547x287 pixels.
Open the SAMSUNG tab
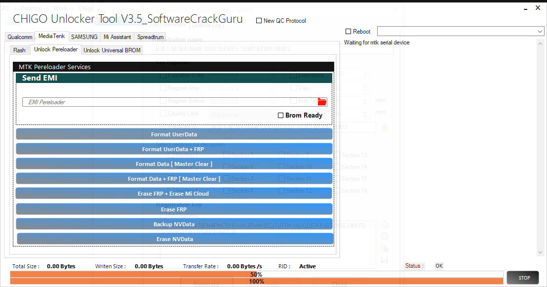(x=84, y=37)
